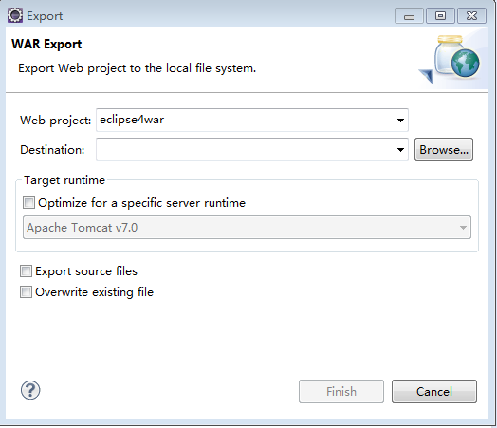Image resolution: width=497 pixels, height=428 pixels.
Task: Open the Apache Tomcat v7.0 runtime dropdown
Action: pos(247,228)
